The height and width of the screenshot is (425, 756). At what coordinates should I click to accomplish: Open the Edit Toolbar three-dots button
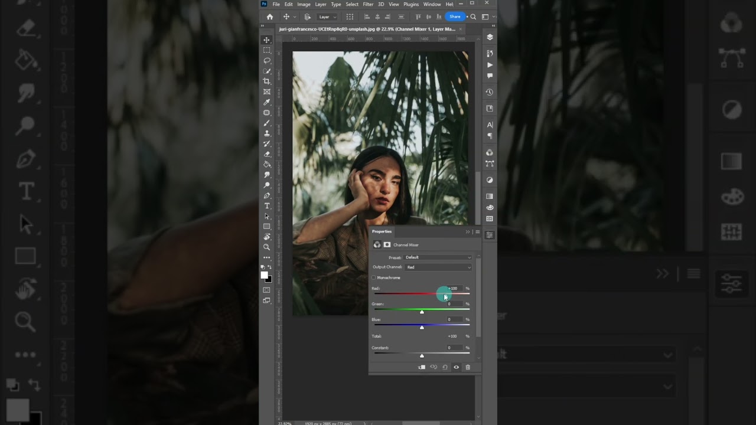[x=266, y=257]
